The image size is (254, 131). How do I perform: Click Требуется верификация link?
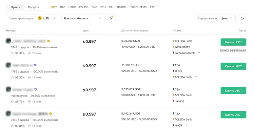tap(233, 50)
